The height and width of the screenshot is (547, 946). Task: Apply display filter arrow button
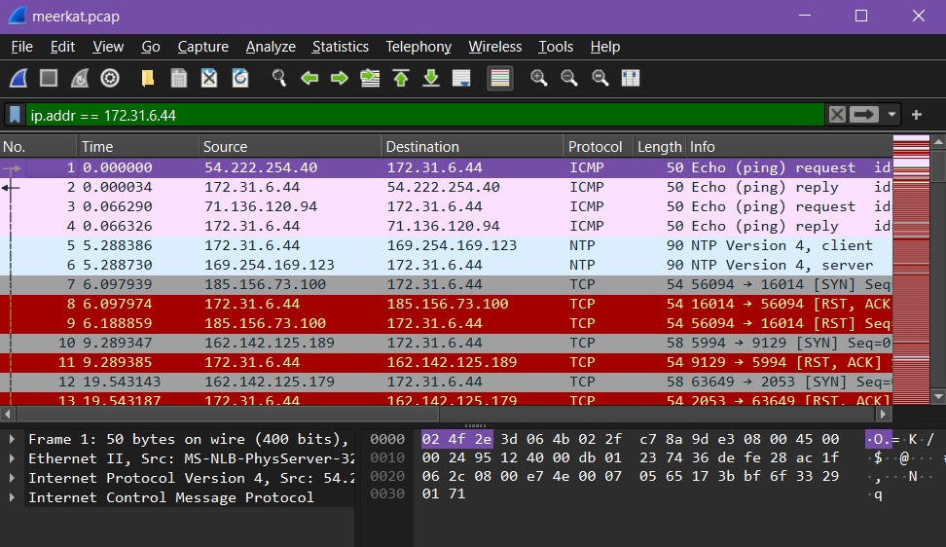(863, 115)
